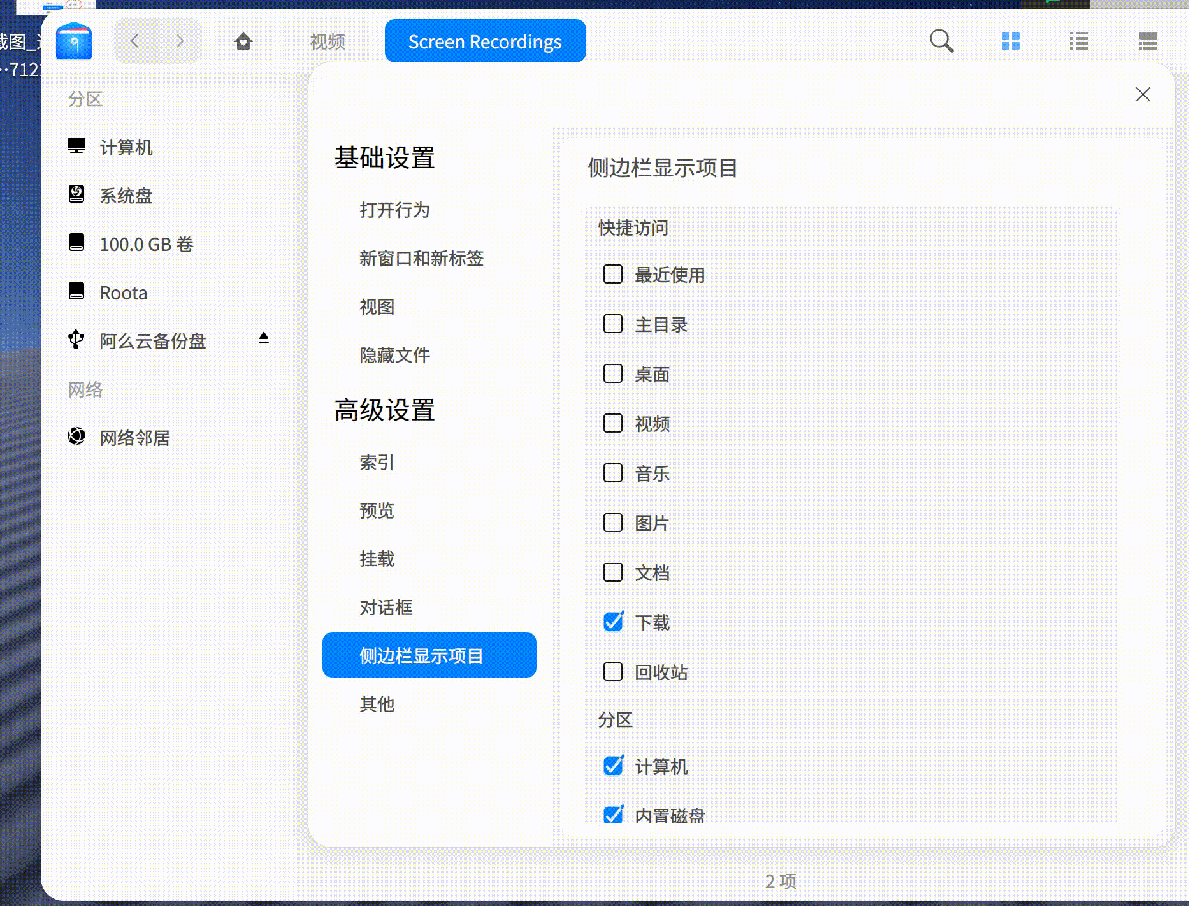
Task: Enable the 回收站 sidebar item
Action: click(612, 672)
